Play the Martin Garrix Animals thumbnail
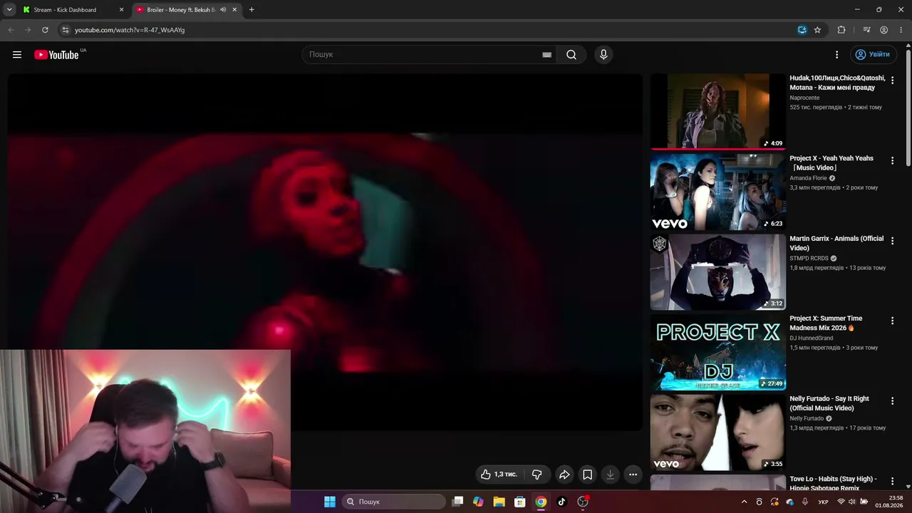This screenshot has height=513, width=912. click(x=718, y=271)
